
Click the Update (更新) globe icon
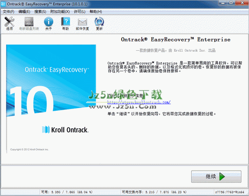(99, 24)
